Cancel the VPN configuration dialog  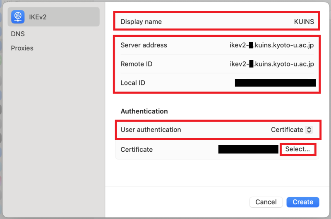(266, 202)
